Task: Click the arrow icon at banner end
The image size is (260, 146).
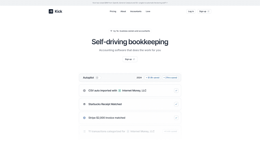Action: coord(167,3)
